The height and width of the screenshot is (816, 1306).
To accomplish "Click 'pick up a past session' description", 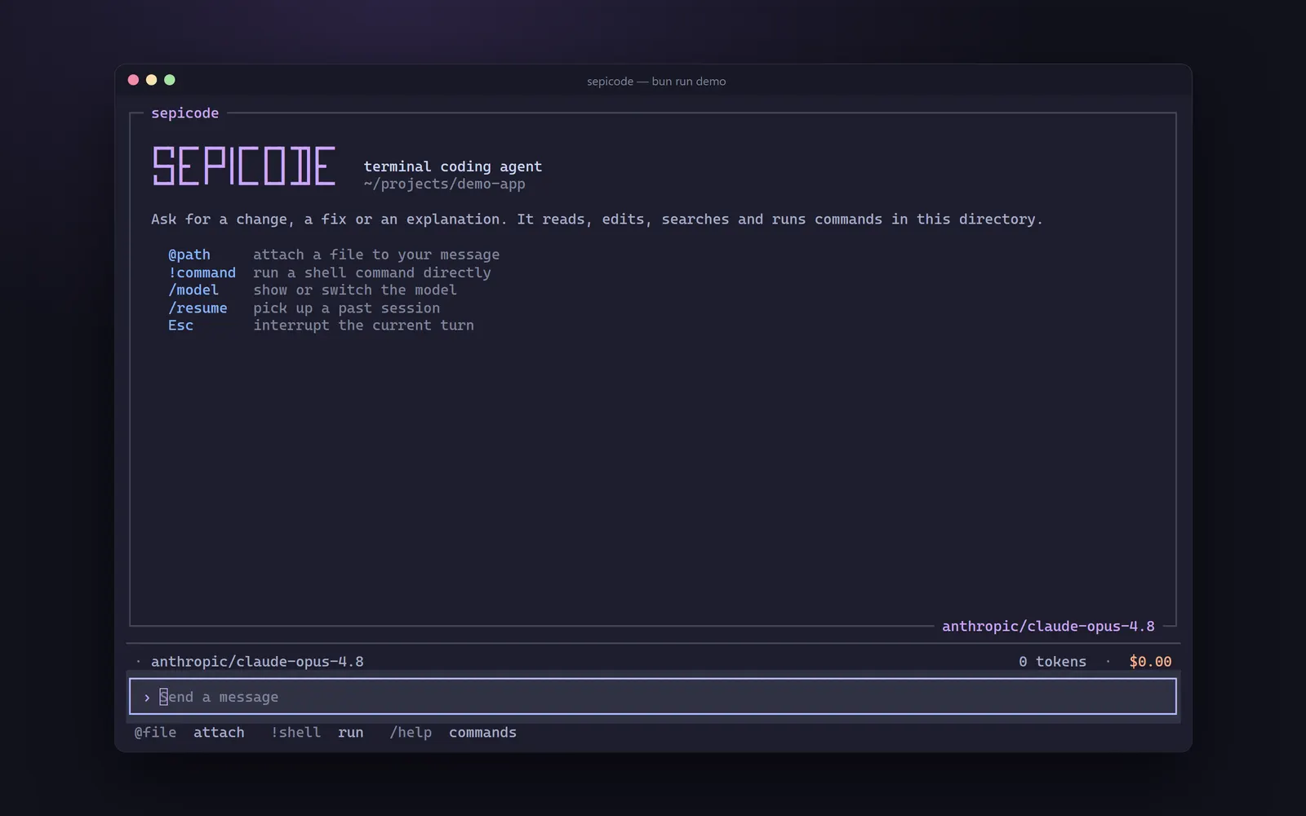I will pyautogui.click(x=346, y=308).
